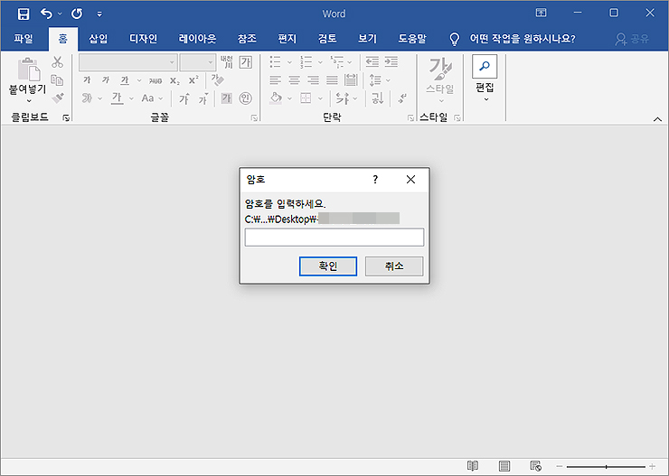The width and height of the screenshot is (669, 476).
Task: Click the multilevel list icon
Action: pyautogui.click(x=337, y=62)
